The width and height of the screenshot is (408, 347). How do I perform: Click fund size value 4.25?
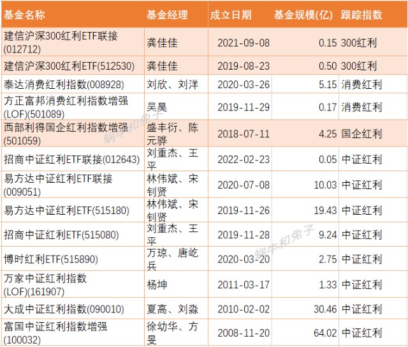point(328,134)
